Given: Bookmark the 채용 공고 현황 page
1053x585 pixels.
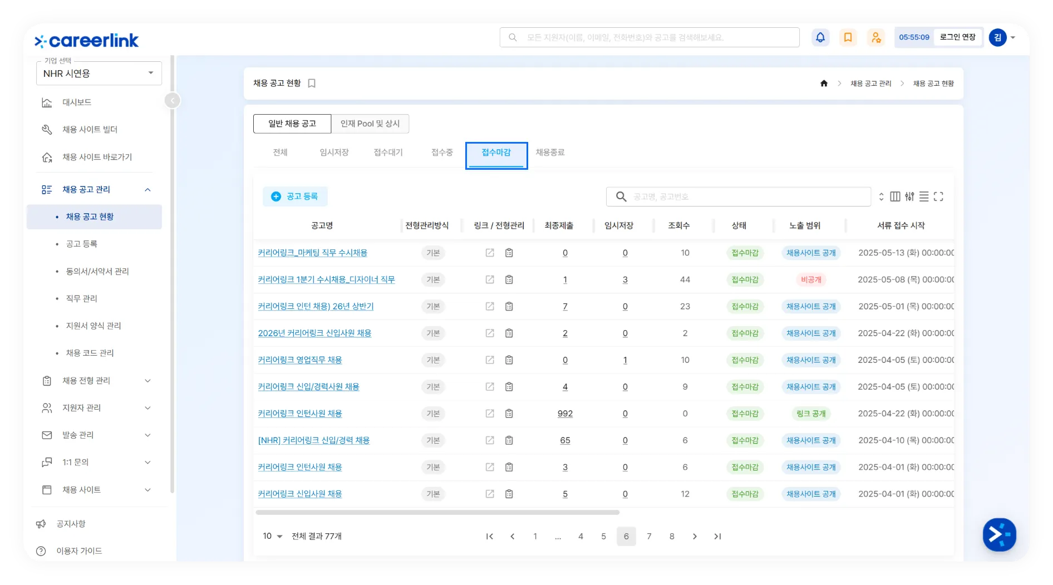Looking at the screenshot, I should point(312,83).
